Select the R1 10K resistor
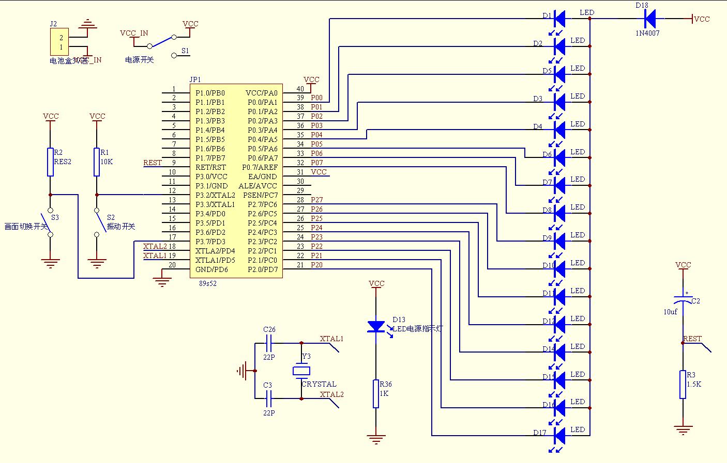 [x=97, y=162]
